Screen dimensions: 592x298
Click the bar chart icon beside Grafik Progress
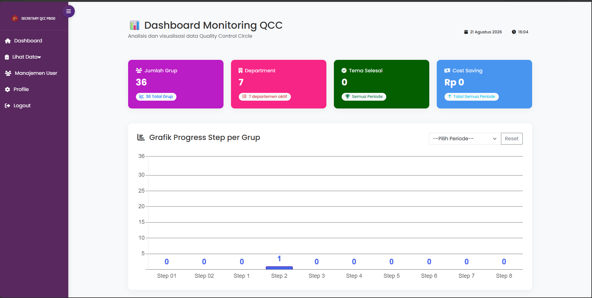coord(141,137)
